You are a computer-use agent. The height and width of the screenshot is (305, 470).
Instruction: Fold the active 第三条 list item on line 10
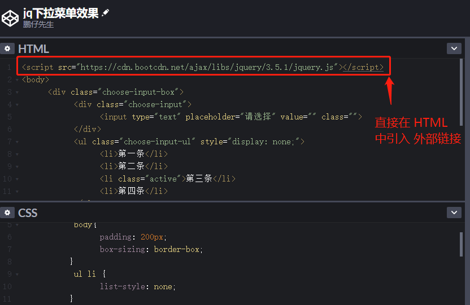pos(17,179)
